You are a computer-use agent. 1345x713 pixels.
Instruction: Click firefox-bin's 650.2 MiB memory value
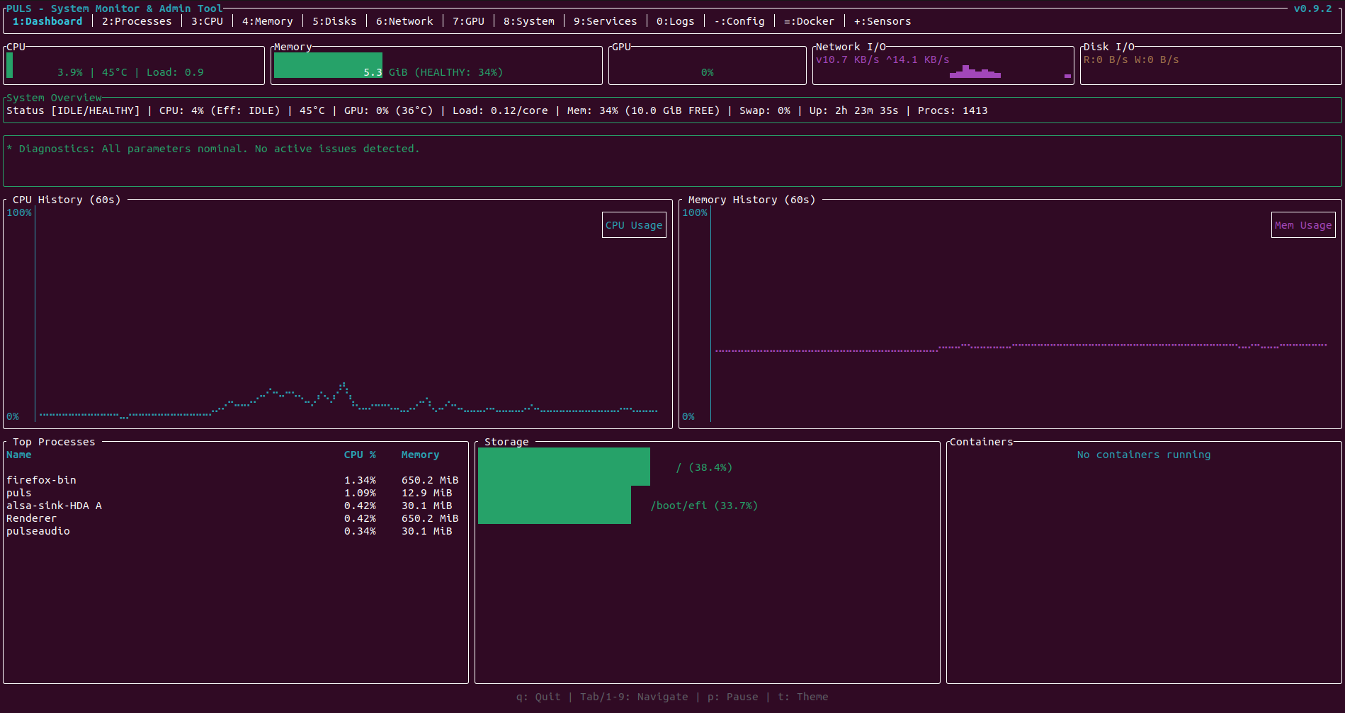430,480
